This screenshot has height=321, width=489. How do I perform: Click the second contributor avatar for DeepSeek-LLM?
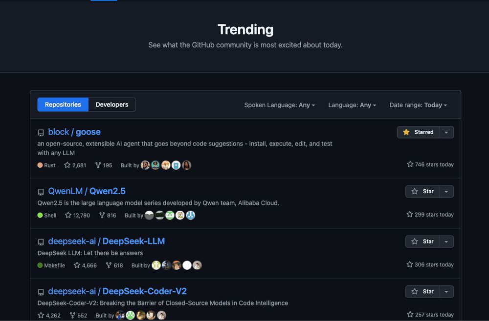167,265
